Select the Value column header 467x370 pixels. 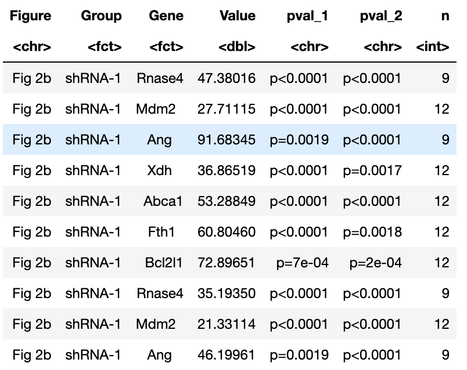click(238, 16)
